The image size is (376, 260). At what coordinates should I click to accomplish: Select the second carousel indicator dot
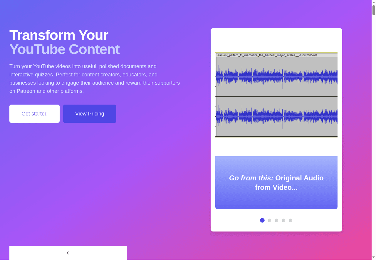coord(269,220)
